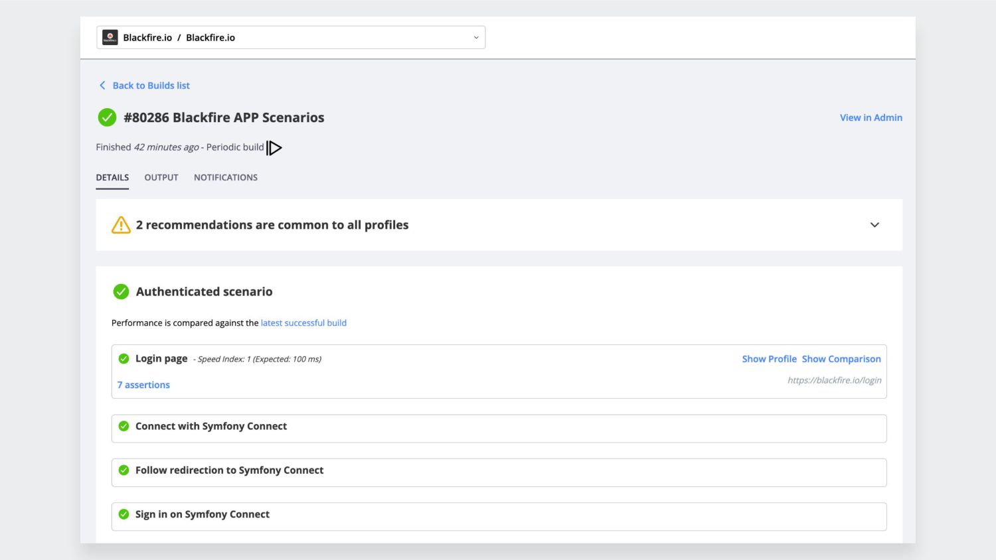Screen dimensions: 996x560
Task: Click the back chevron icon near Builds list
Action: (x=102, y=86)
